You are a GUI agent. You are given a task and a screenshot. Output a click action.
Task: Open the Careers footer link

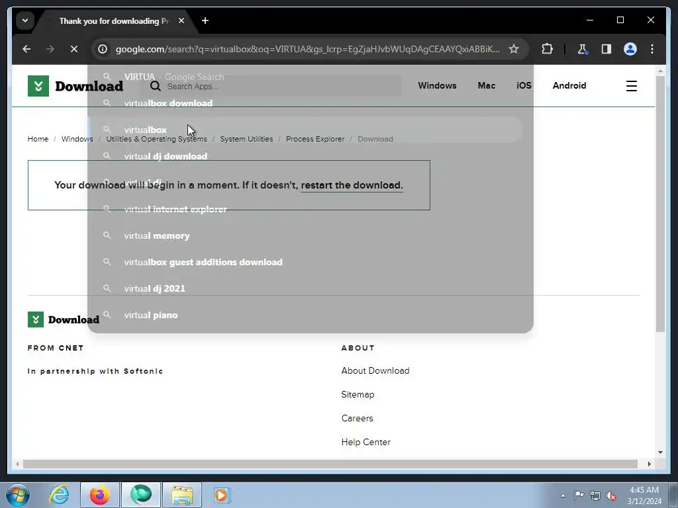click(357, 418)
